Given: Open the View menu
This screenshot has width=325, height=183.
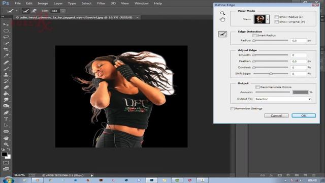Looking at the screenshot, I should [125, 4].
